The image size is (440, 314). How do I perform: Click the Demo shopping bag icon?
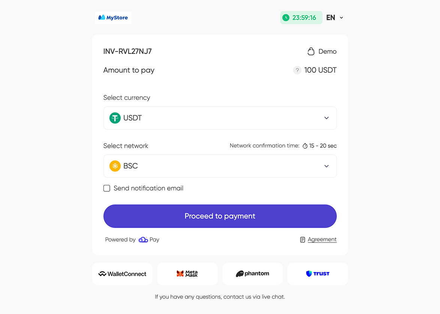311,51
